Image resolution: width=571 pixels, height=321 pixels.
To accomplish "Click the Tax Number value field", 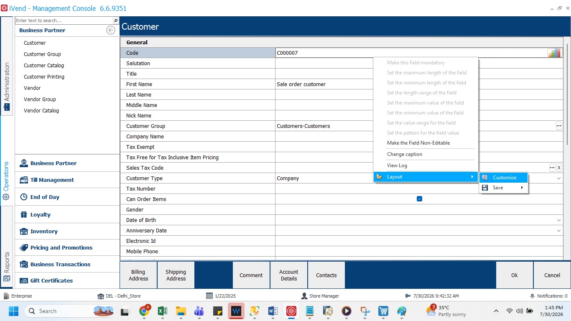I will (x=419, y=189).
